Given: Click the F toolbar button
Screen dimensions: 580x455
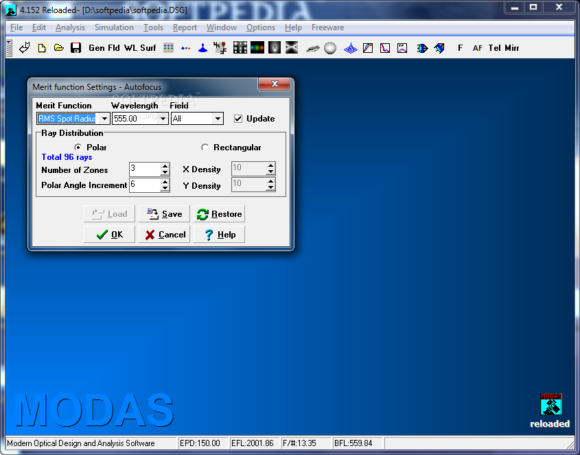Looking at the screenshot, I should pyautogui.click(x=460, y=48).
